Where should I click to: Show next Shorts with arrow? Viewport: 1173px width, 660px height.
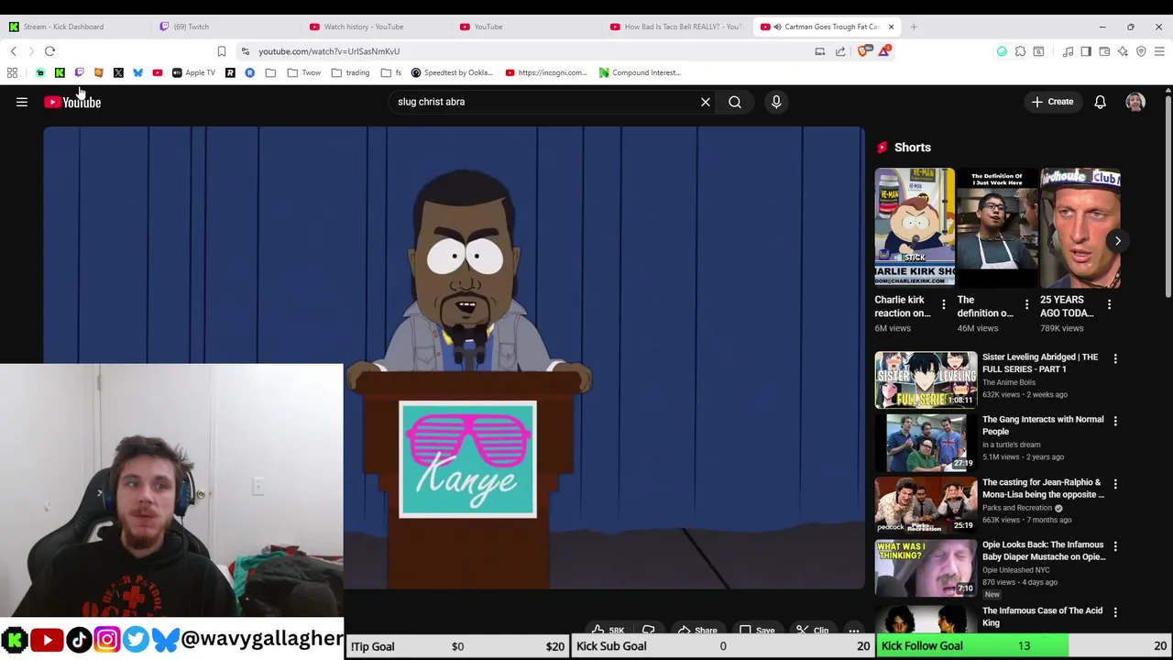click(1117, 241)
